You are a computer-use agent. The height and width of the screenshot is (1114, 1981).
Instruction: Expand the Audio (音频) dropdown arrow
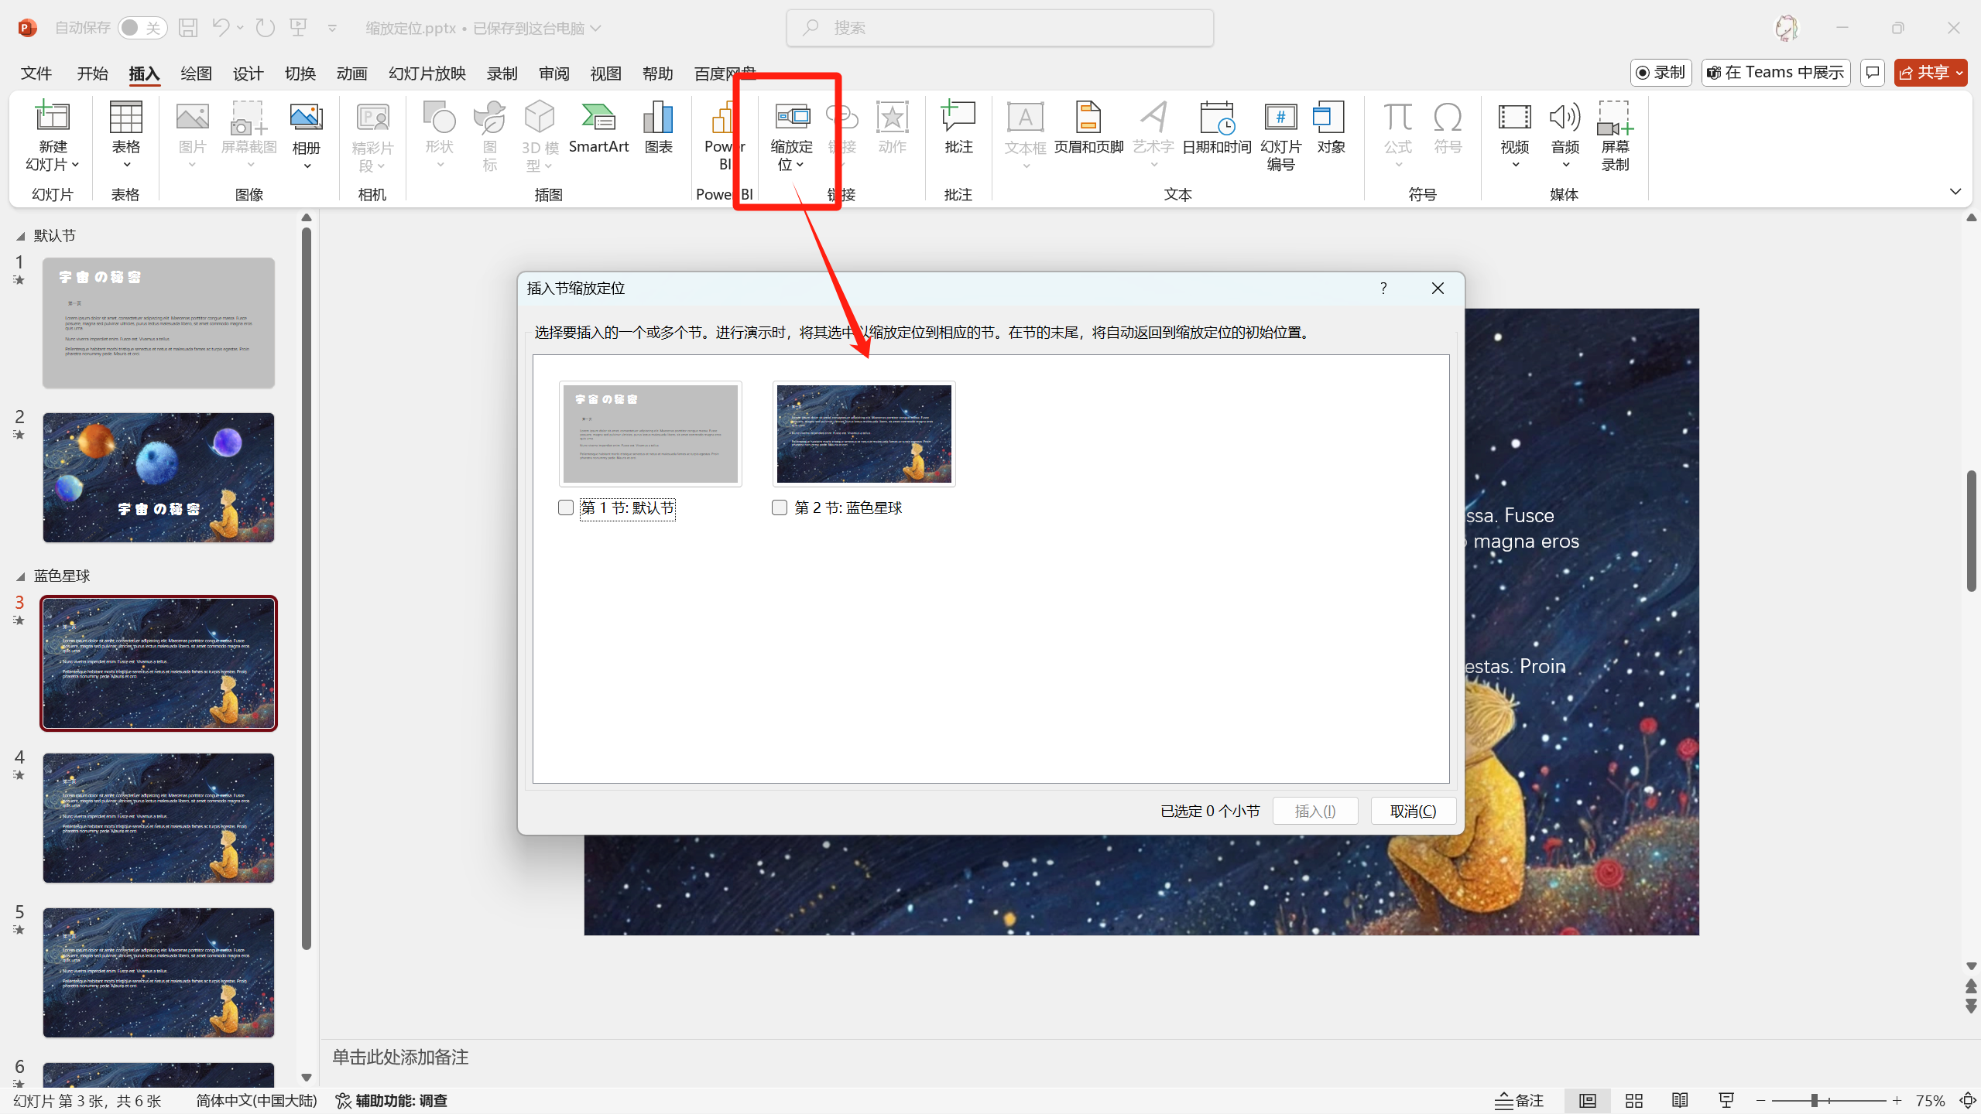tap(1565, 165)
